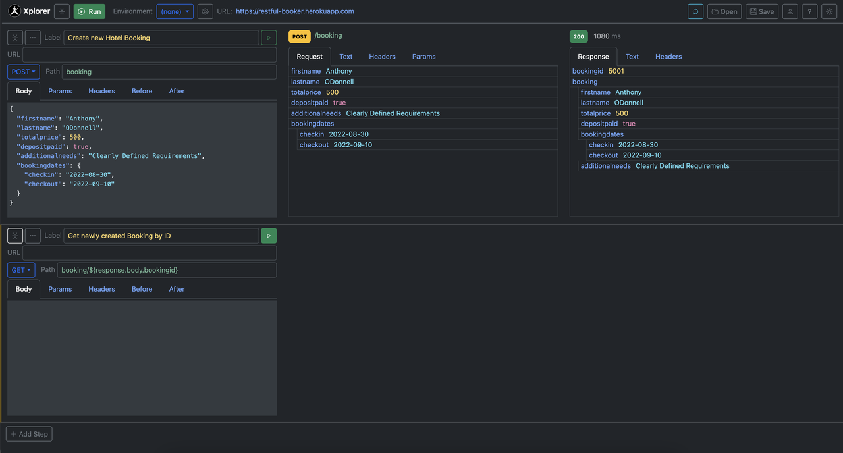
Task: Click into the JSON body editor of POST step
Action: pyautogui.click(x=142, y=159)
